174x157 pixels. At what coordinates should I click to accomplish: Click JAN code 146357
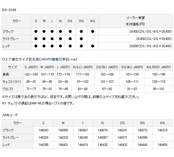[x=103, y=138]
